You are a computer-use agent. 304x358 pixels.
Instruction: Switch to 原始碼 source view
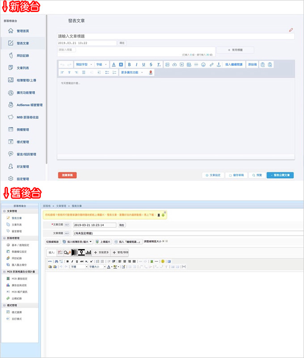(253, 64)
